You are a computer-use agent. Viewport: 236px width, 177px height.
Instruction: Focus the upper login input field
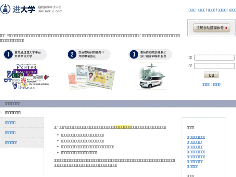215,58
